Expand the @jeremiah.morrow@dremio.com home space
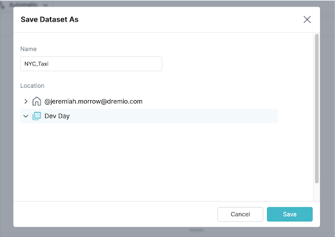Image resolution: width=335 pixels, height=237 pixels. pos(26,101)
